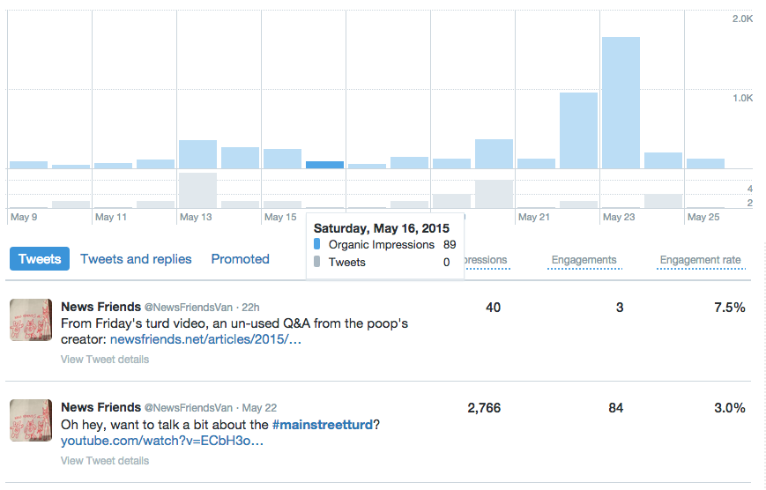
Task: Click the gray tweets bar for May 13
Action: point(197,190)
